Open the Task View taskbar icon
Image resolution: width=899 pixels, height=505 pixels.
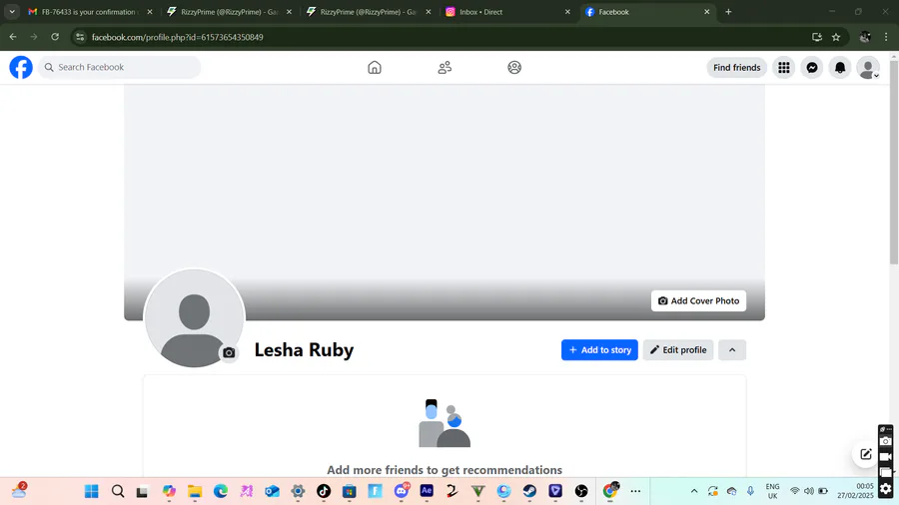tap(142, 491)
